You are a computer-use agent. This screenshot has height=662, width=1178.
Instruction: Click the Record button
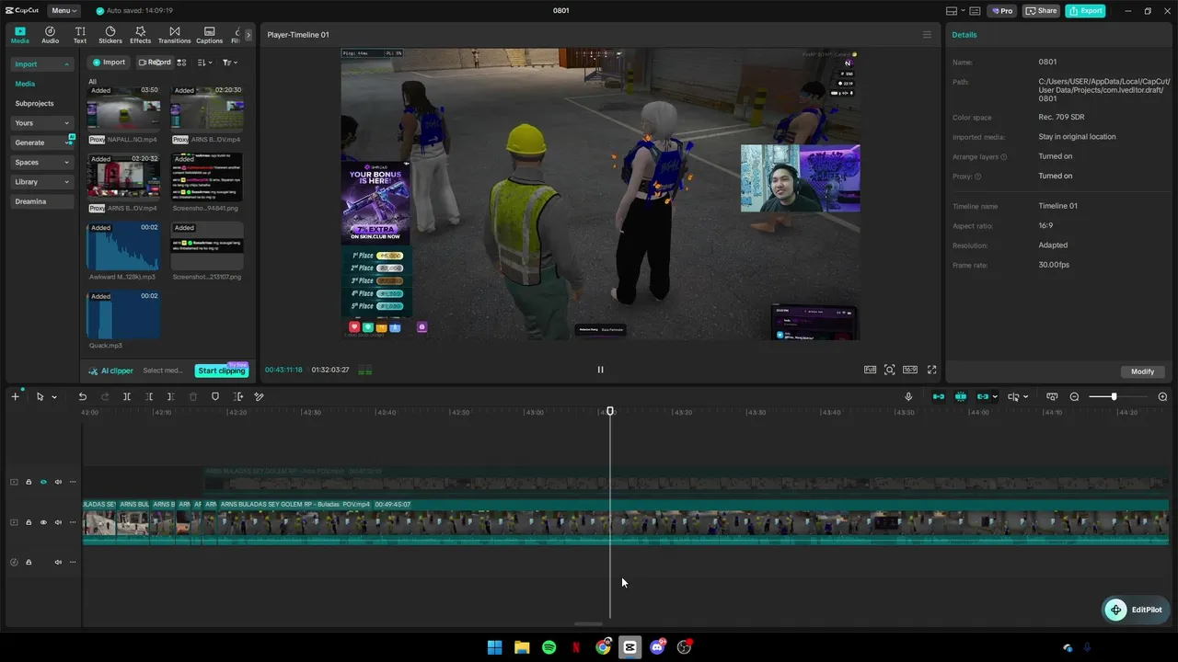pyautogui.click(x=154, y=63)
